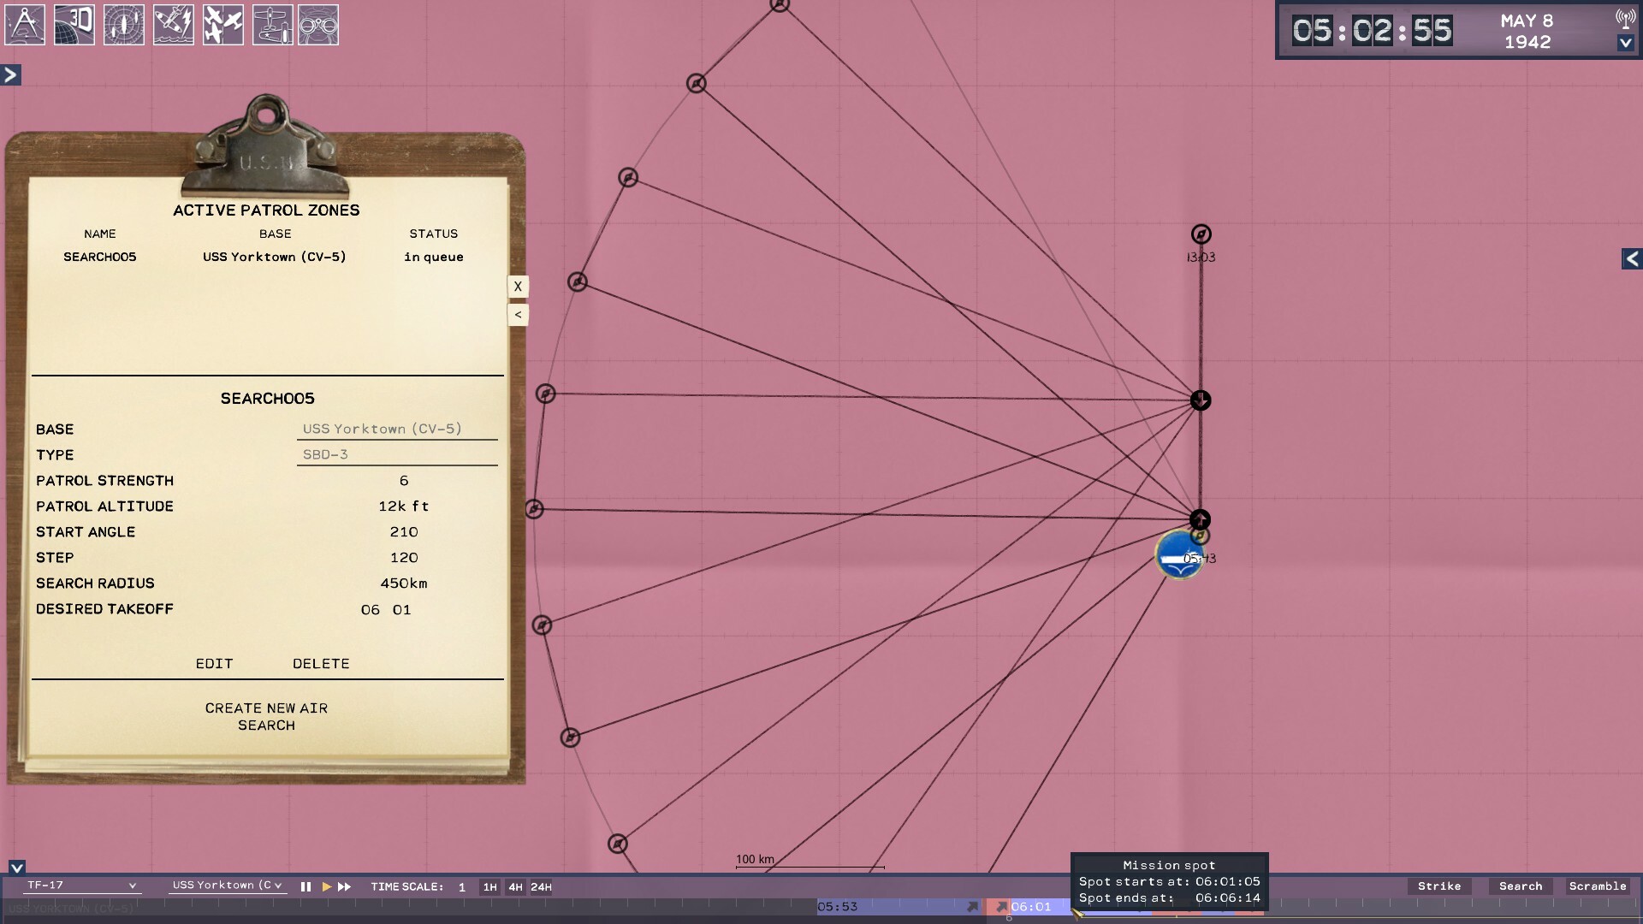Edit the SEARCH005 patrol zone
The width and height of the screenshot is (1643, 924).
pyautogui.click(x=214, y=663)
